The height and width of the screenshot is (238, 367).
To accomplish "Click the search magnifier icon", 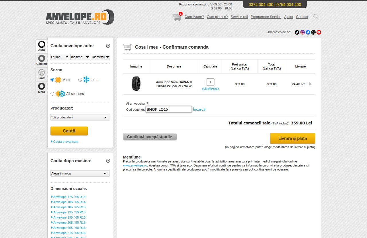I will point(316,17).
